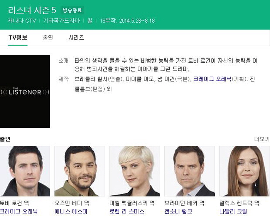Image resolution: width=270 pixels, height=216 pixels.
Task: Open 크레이그 오레닉 actor name under photo
Action: pyautogui.click(x=19, y=211)
